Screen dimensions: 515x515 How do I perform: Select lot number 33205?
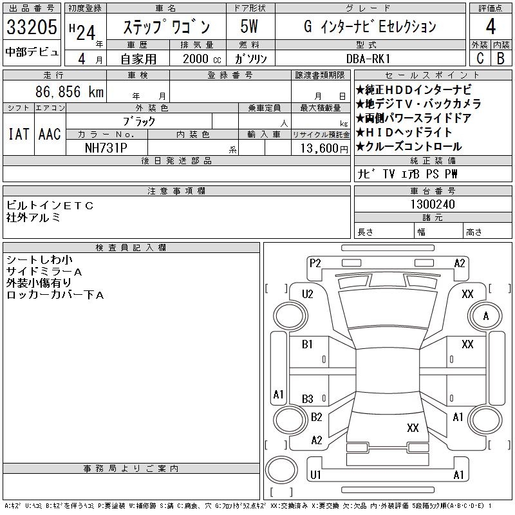(x=32, y=27)
